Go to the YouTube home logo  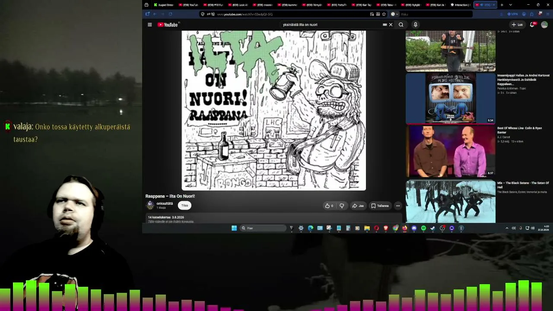pos(168,25)
